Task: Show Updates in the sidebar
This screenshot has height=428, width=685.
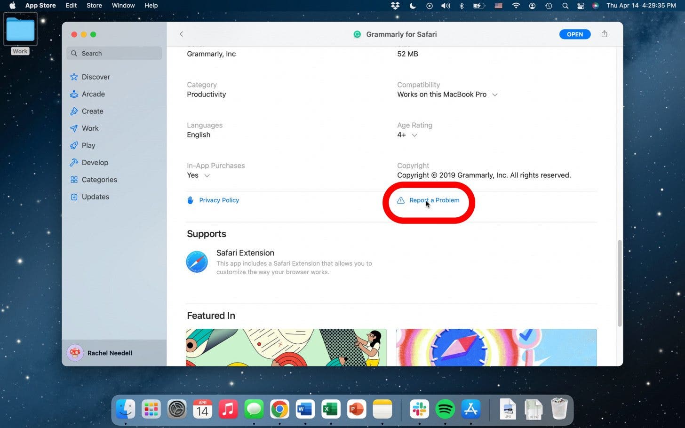Action: [x=95, y=197]
